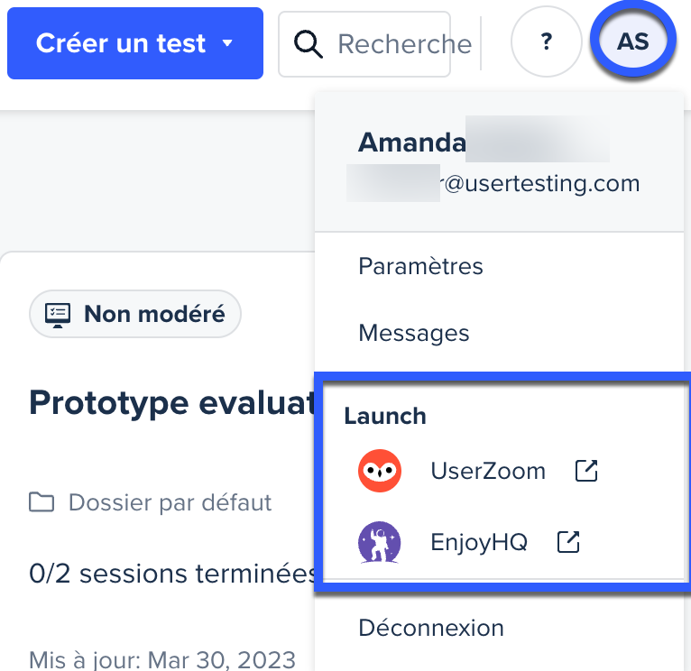Click the Non modéré label badge
Screen dimensions: 691x671
coord(135,314)
